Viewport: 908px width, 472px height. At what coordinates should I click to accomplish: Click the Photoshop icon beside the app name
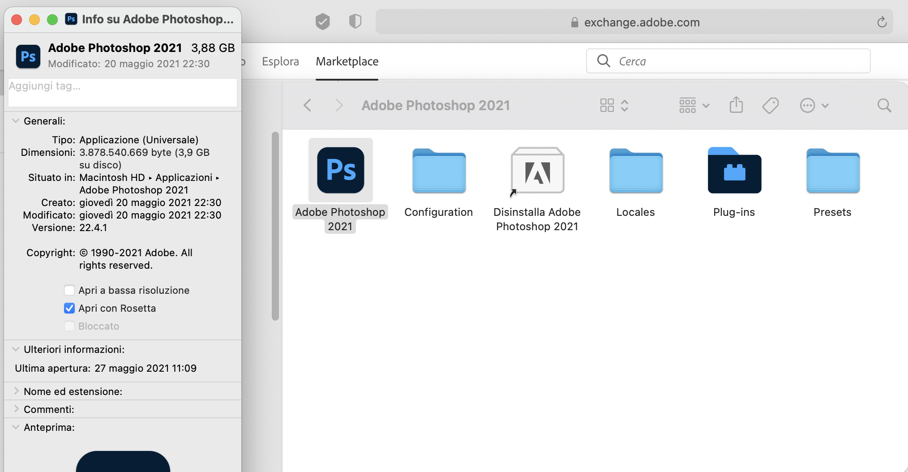point(28,56)
